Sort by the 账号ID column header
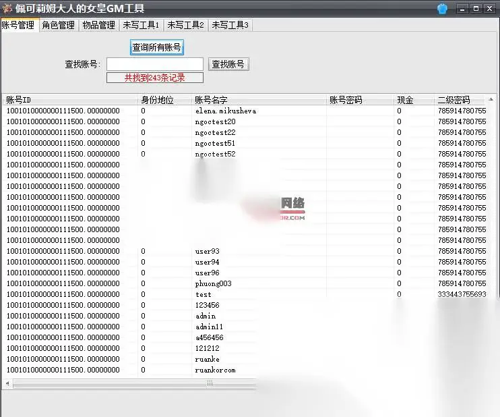Image resolution: width=500 pixels, height=417 pixels. [x=70, y=100]
